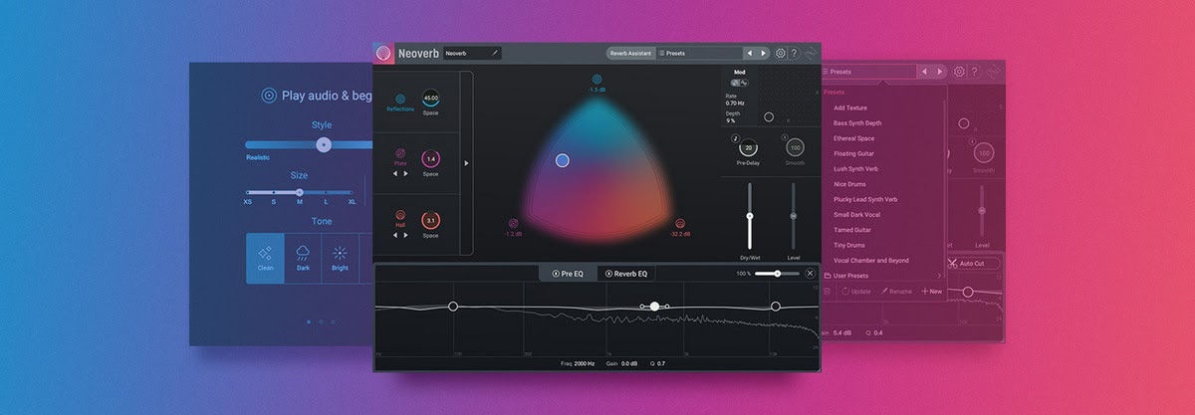Open the Presets dropdown in the right window

tap(867, 72)
